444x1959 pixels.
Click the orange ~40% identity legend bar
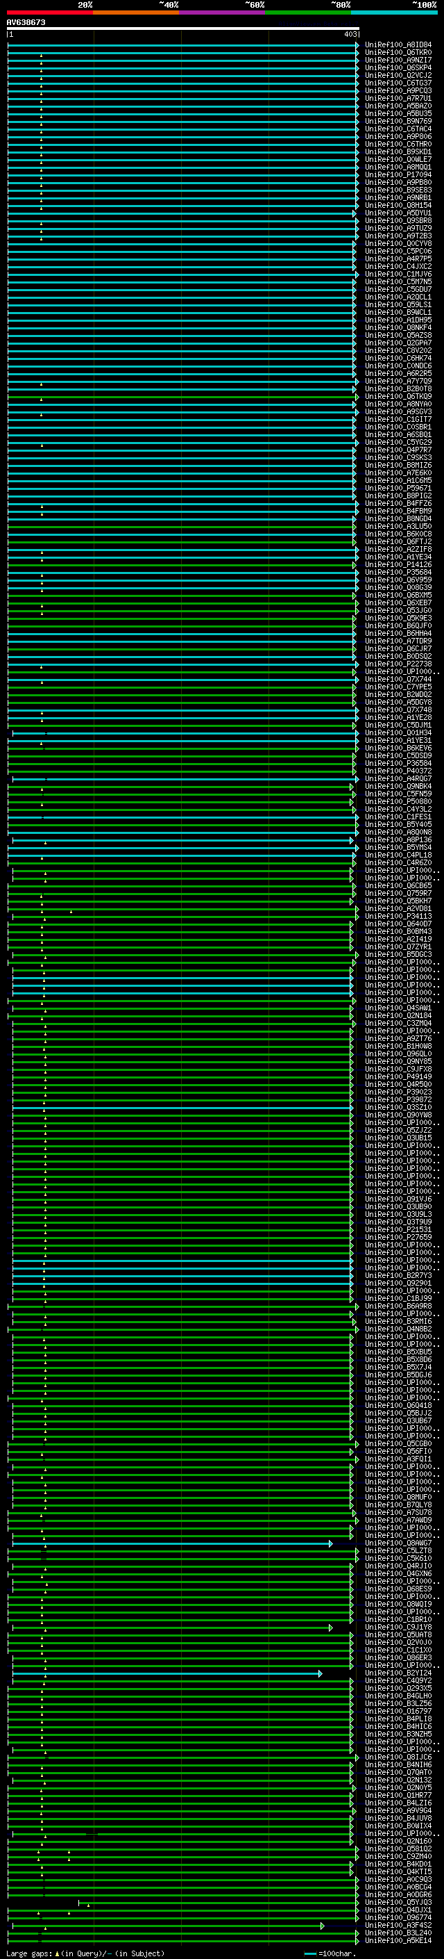coord(136,13)
